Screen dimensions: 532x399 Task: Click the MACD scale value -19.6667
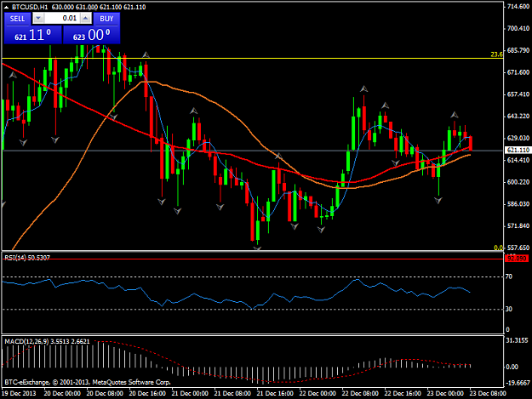518,383
